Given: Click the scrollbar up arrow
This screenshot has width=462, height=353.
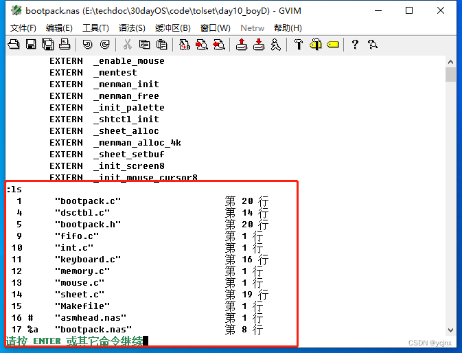Looking at the screenshot, I should pos(450,62).
